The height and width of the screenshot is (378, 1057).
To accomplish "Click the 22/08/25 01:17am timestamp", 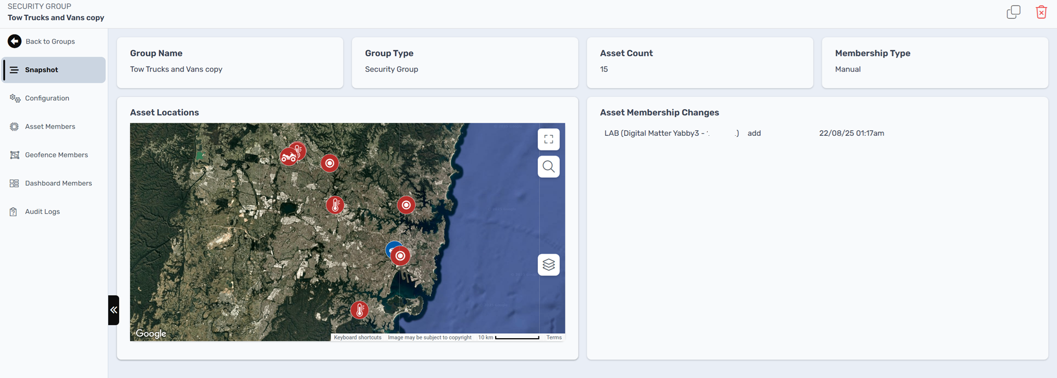I will pos(852,133).
